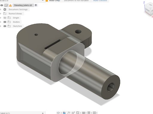Select the Bodies label in browser

click(x=16, y=22)
